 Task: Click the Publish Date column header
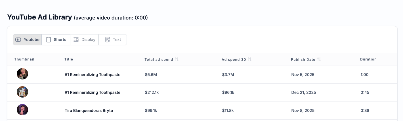(x=303, y=59)
